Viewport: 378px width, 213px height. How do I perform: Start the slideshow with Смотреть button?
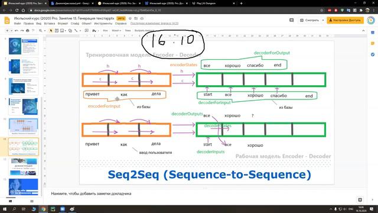tap(309, 20)
